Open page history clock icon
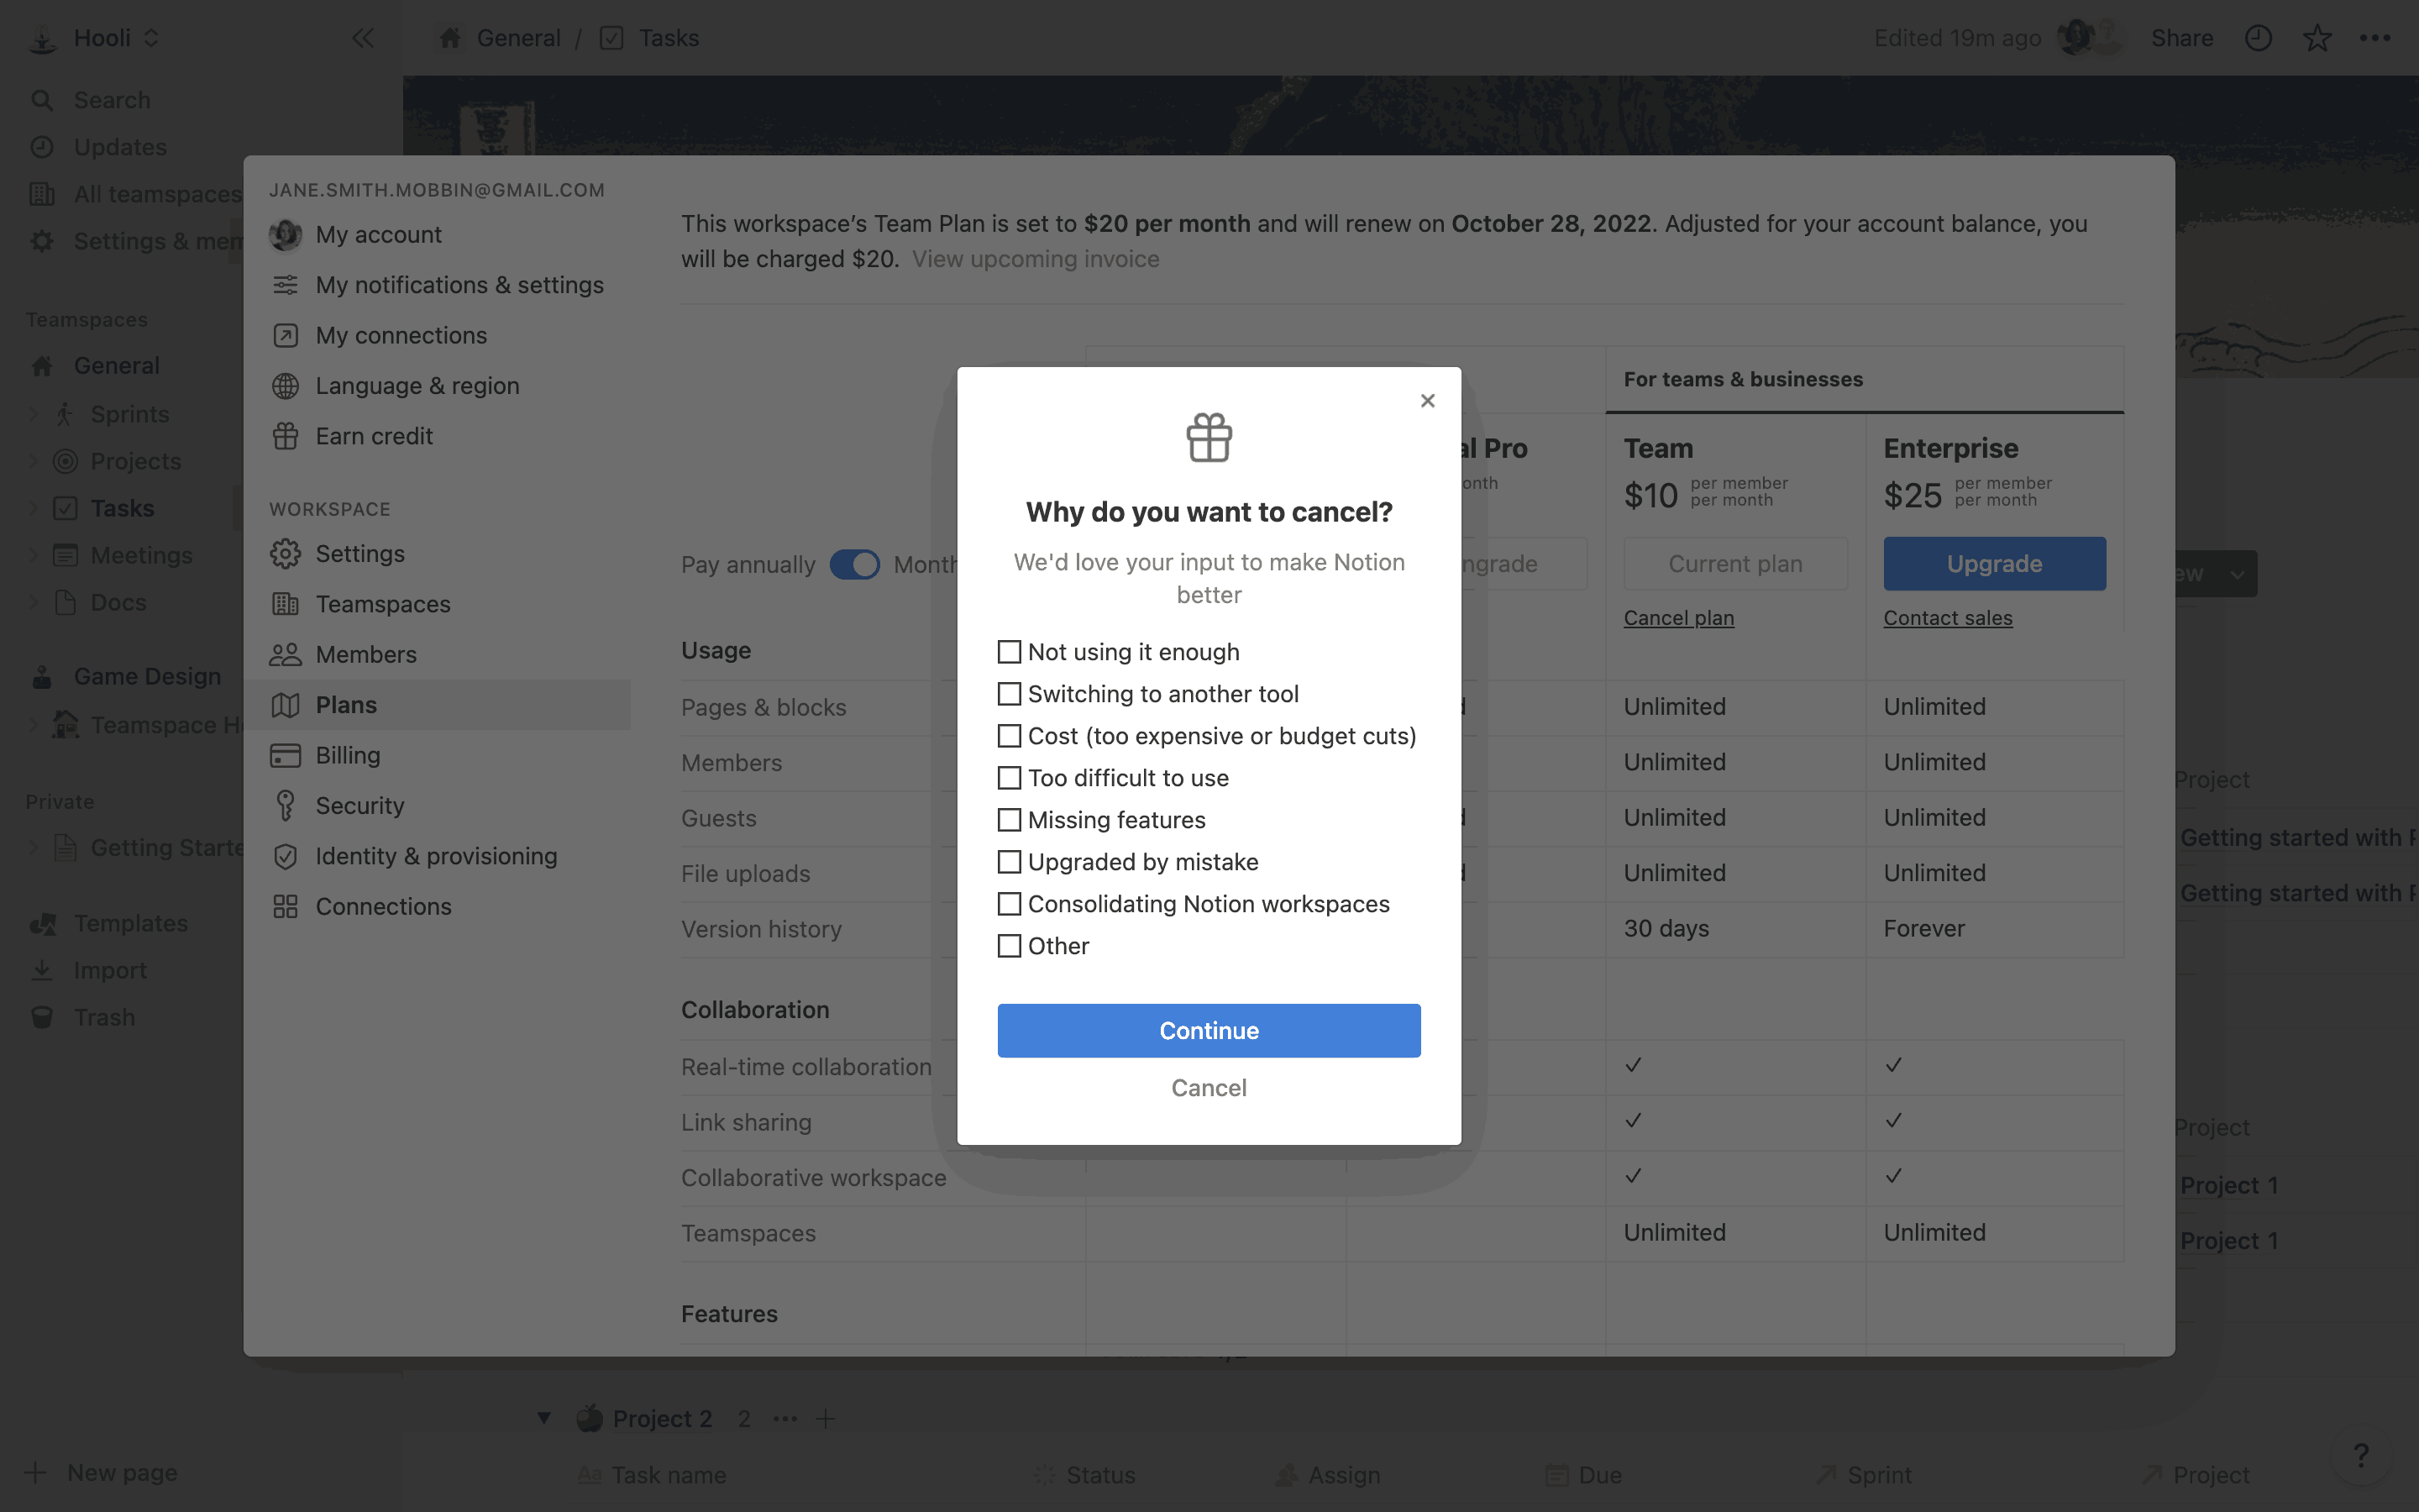 pyautogui.click(x=2258, y=38)
